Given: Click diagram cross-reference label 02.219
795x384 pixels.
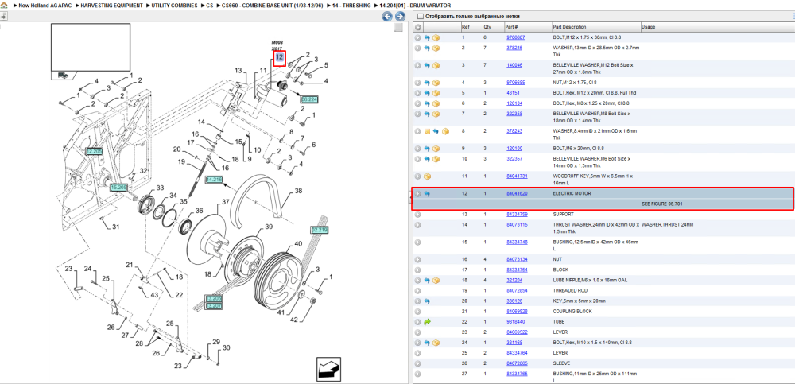Looking at the screenshot, I should point(320,230).
